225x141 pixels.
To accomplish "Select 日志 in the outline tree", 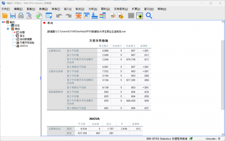I will (17, 25).
